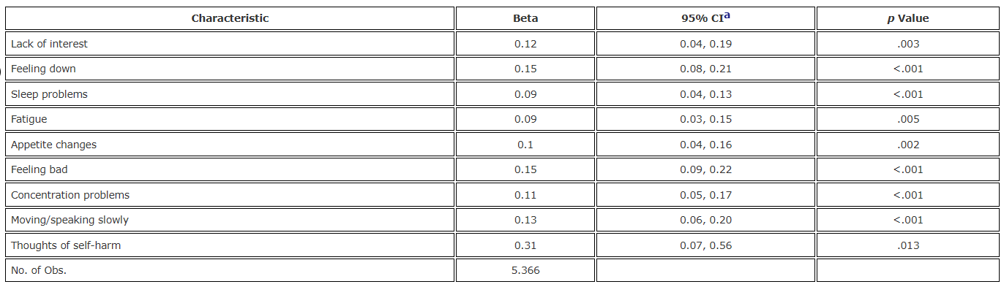Select the 5.366 observations value
Image resolution: width=1004 pixels, height=287 pixels.
[x=525, y=270]
